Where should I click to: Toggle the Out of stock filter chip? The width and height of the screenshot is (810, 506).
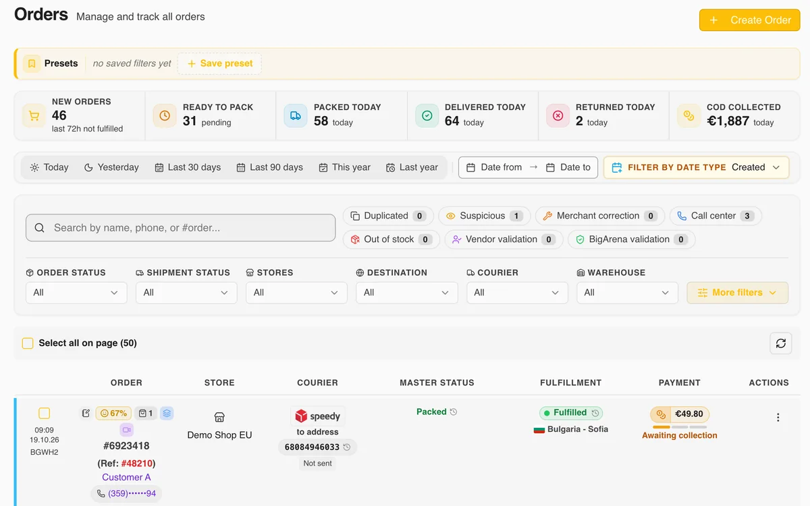click(x=391, y=240)
